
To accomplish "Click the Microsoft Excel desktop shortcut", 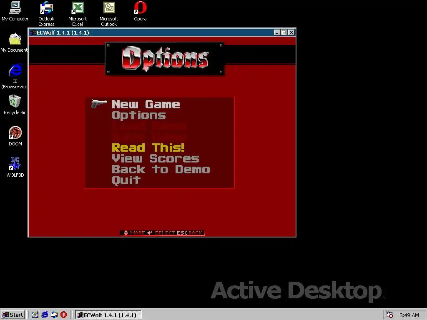I will pos(77,14).
